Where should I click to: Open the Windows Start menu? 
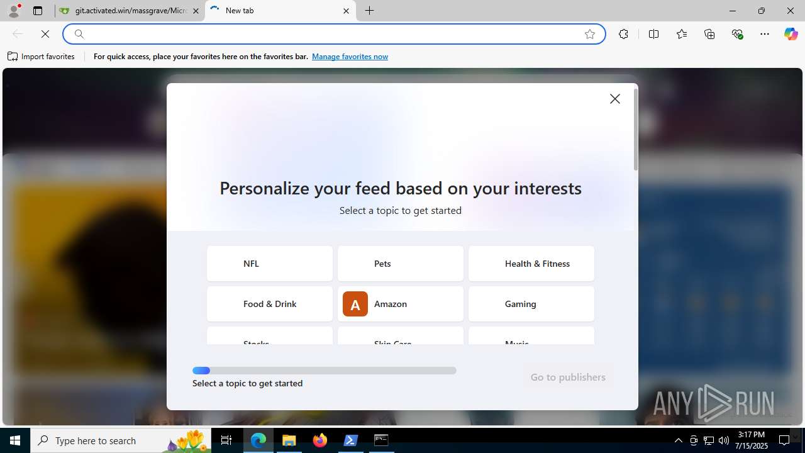tap(15, 440)
